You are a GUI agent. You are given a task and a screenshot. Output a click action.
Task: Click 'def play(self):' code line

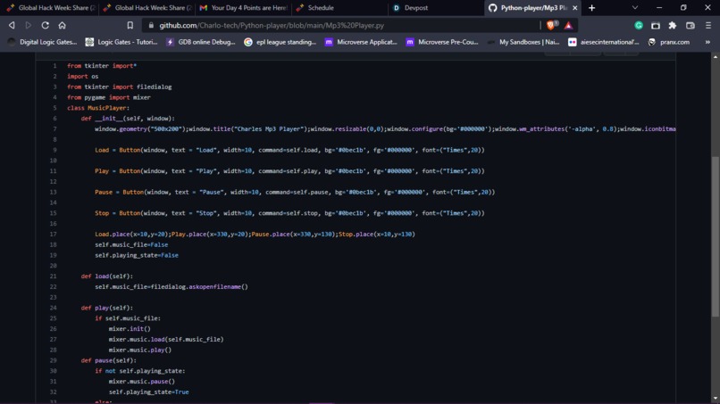107,308
